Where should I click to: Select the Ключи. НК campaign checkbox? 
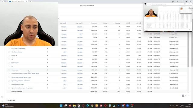click(x=9, y=55)
